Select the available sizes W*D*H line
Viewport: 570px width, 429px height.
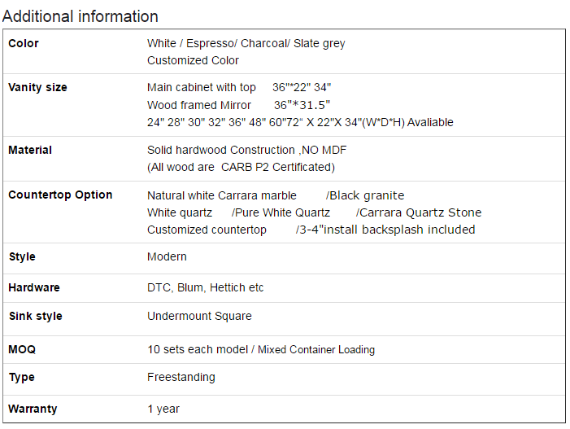click(300, 122)
